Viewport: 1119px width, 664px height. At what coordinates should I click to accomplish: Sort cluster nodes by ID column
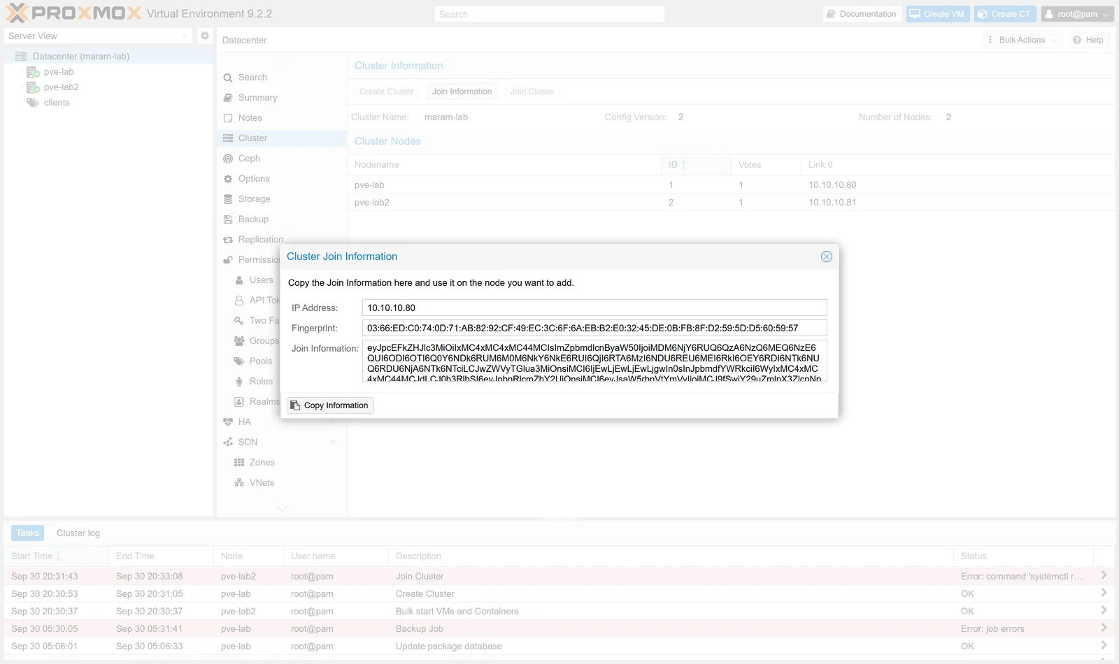point(696,165)
